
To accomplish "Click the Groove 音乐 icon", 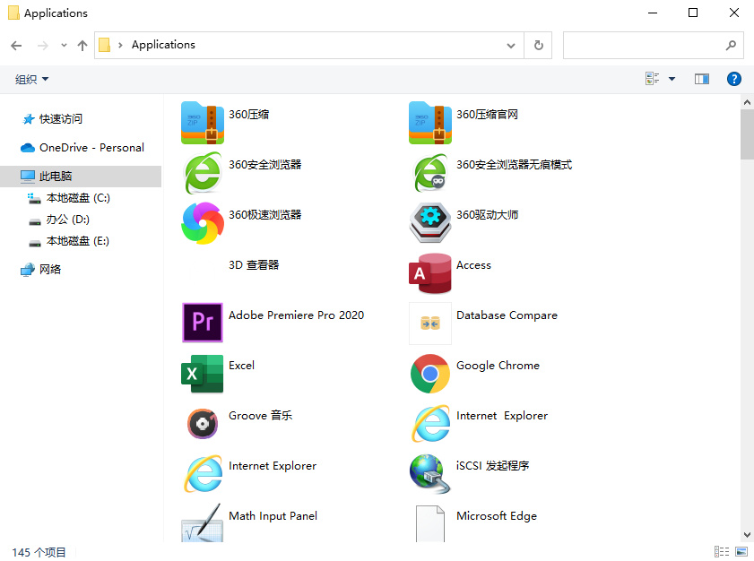I will [202, 423].
